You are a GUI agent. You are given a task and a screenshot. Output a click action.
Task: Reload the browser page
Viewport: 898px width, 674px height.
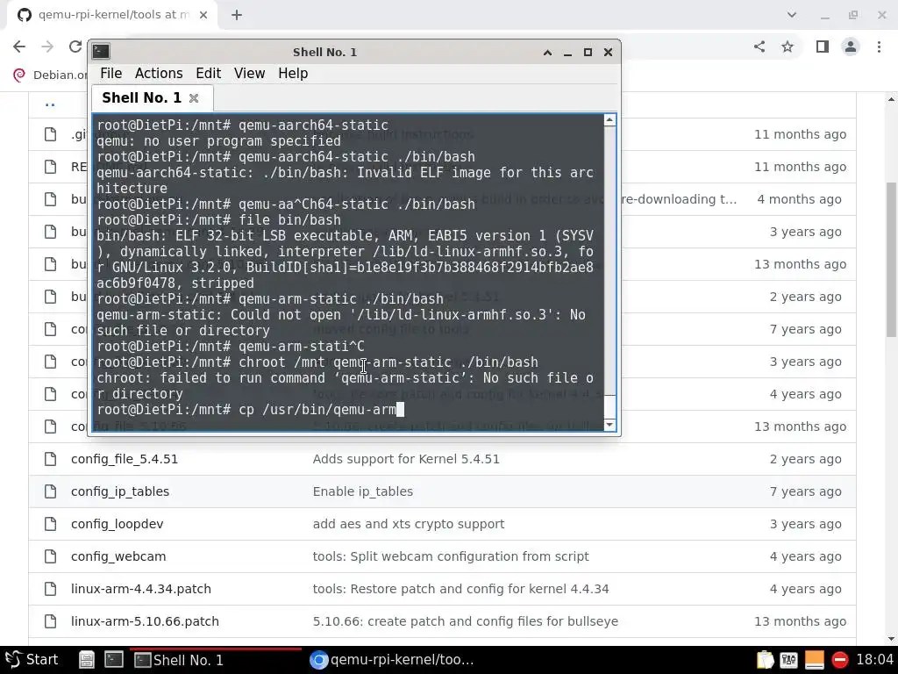75,47
